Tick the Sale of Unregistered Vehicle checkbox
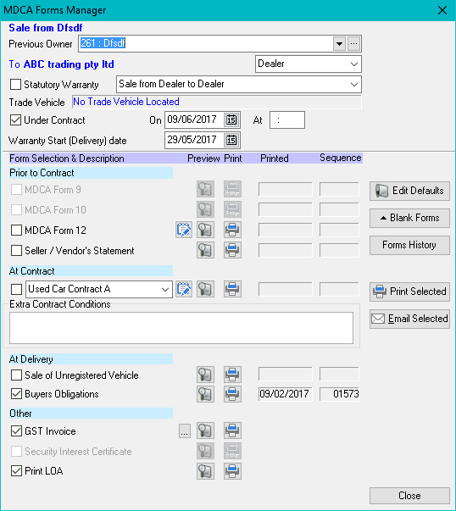456x511 pixels. (x=17, y=375)
